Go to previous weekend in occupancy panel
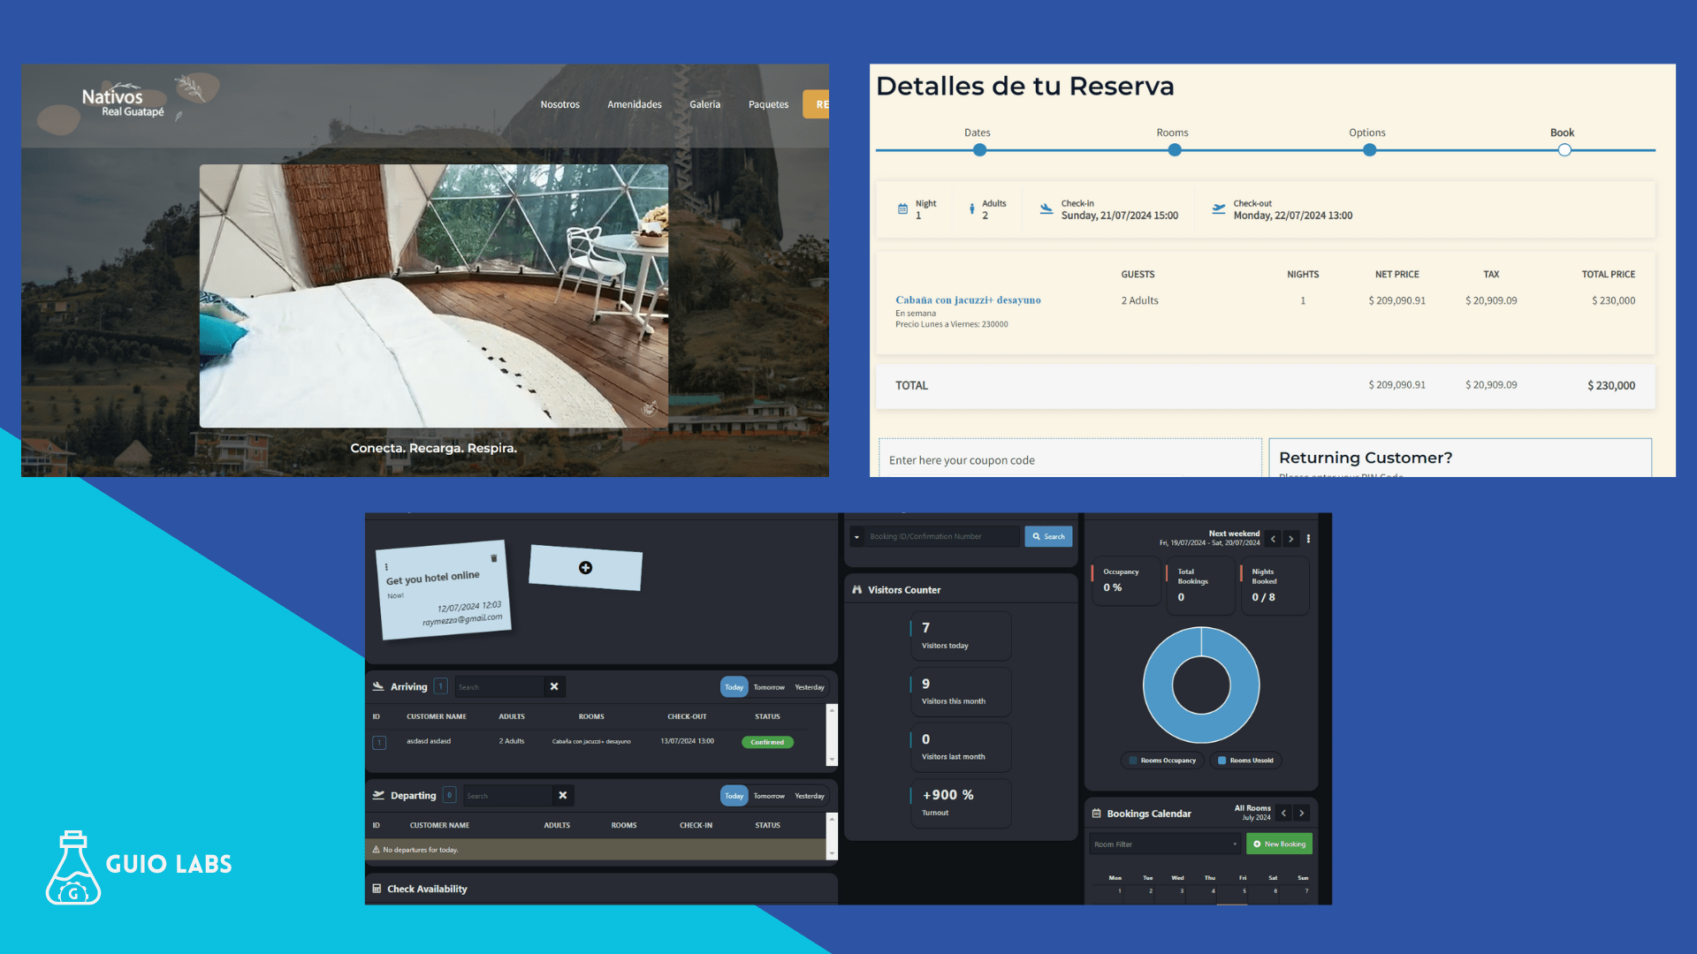This screenshot has width=1697, height=954. pos(1273,539)
